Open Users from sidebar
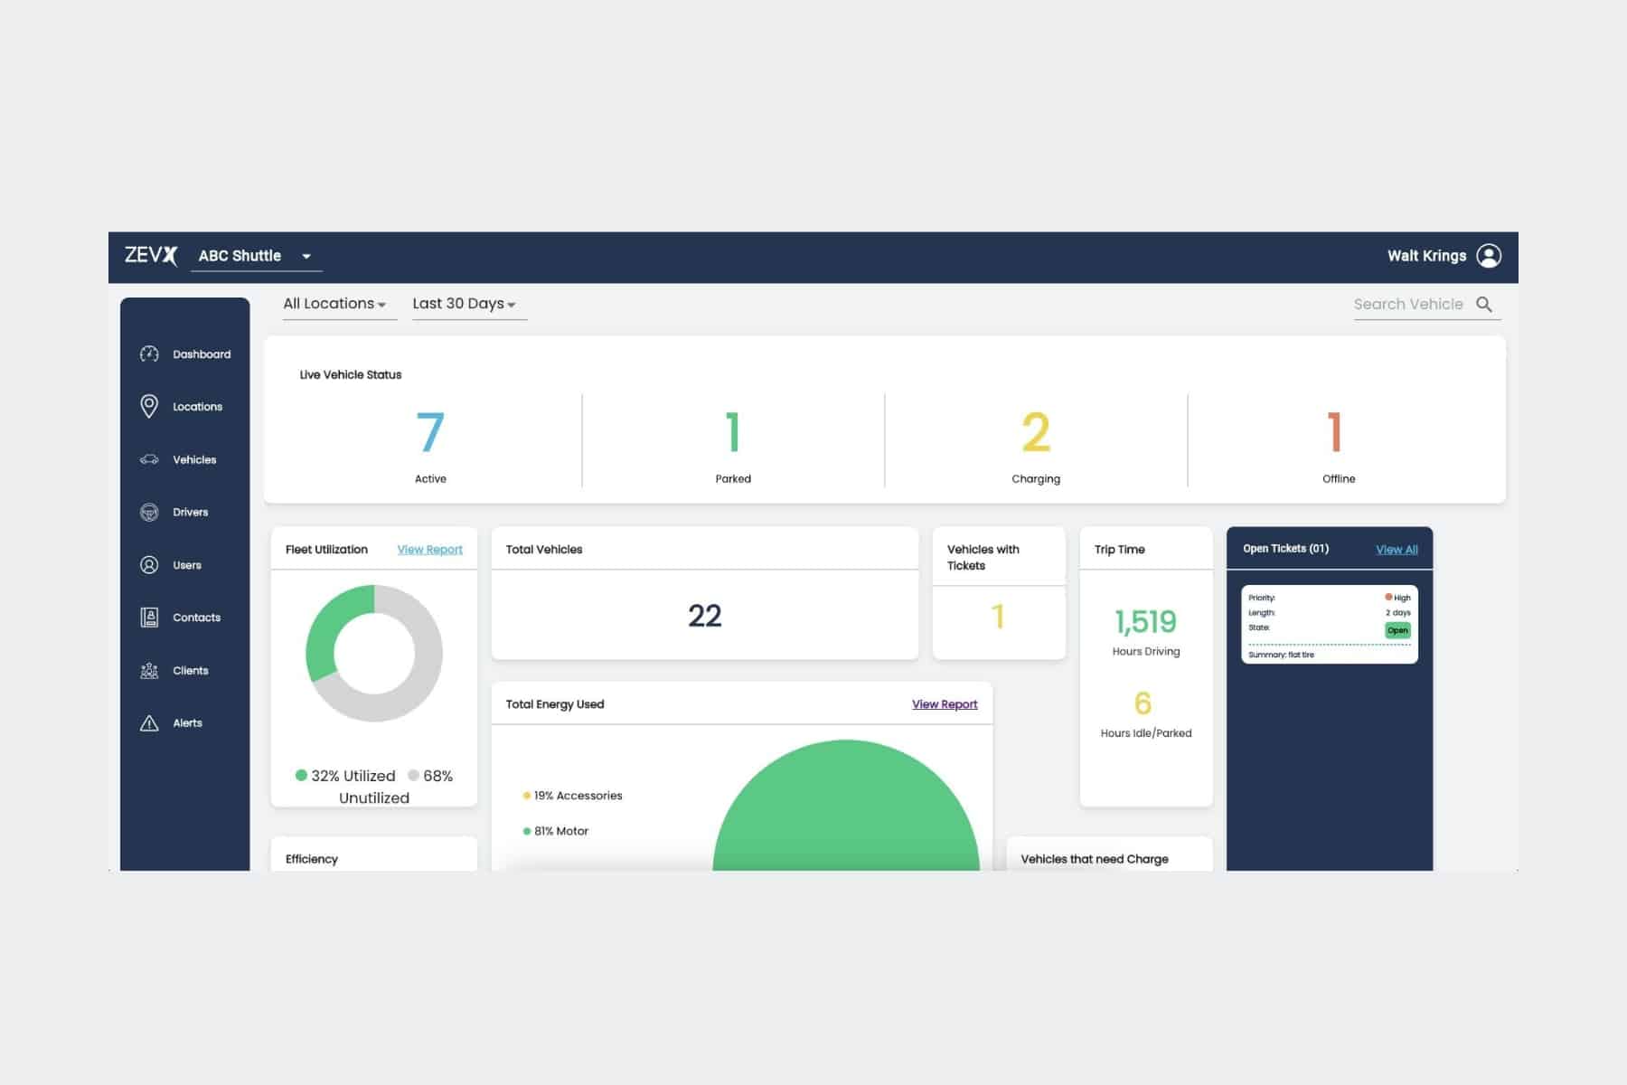Image resolution: width=1627 pixels, height=1085 pixels. [185, 565]
